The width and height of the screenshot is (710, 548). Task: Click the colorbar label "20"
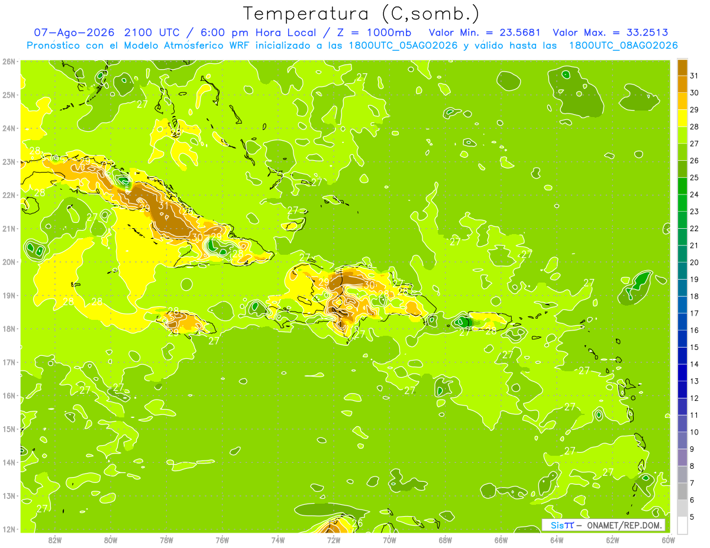(x=694, y=262)
